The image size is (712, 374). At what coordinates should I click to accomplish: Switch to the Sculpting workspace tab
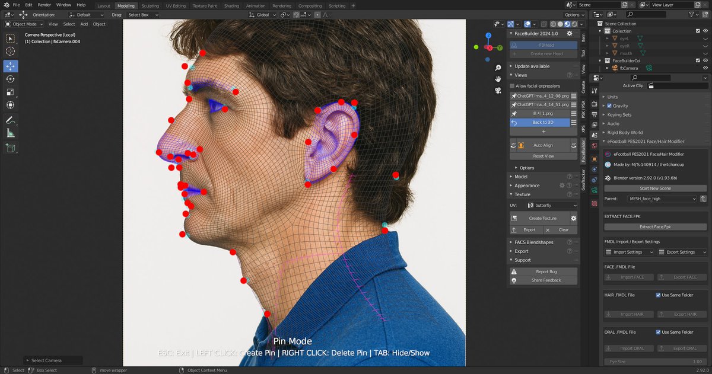tap(150, 5)
